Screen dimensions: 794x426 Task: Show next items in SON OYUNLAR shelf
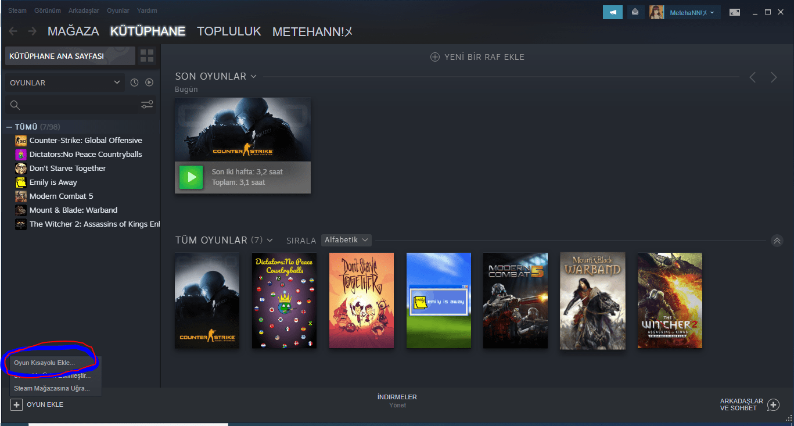[774, 77]
